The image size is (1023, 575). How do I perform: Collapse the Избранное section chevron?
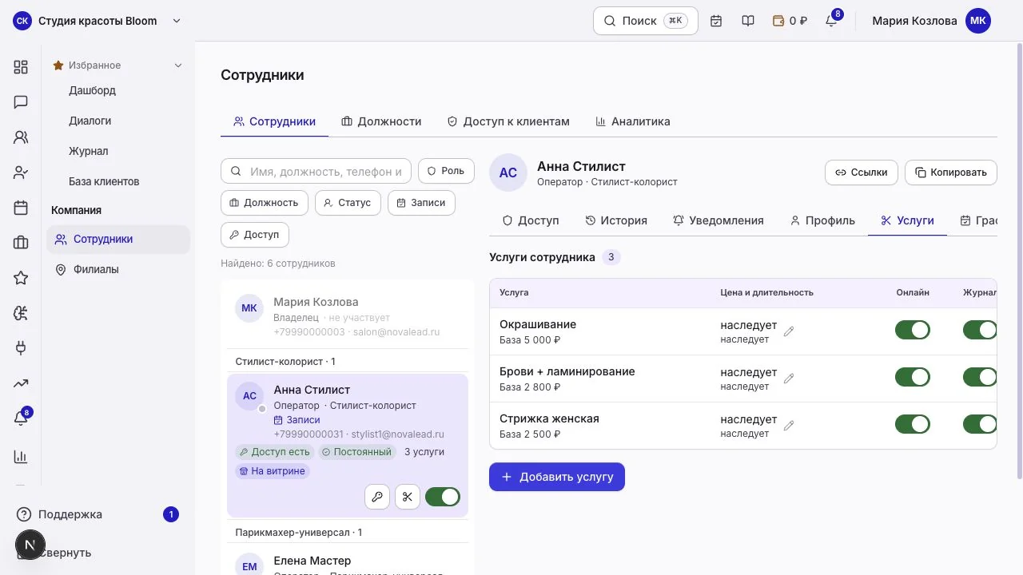tap(178, 65)
